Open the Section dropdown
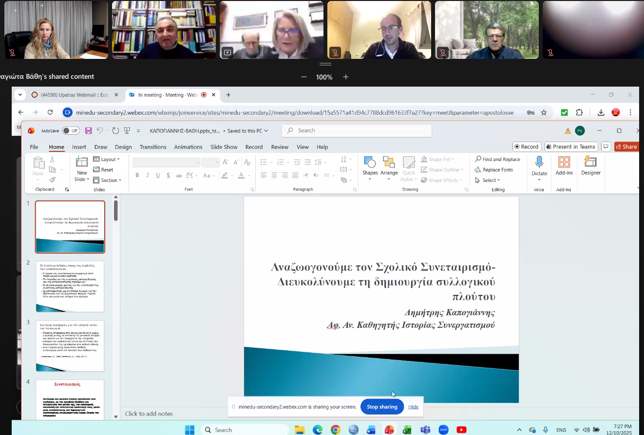 coord(107,180)
